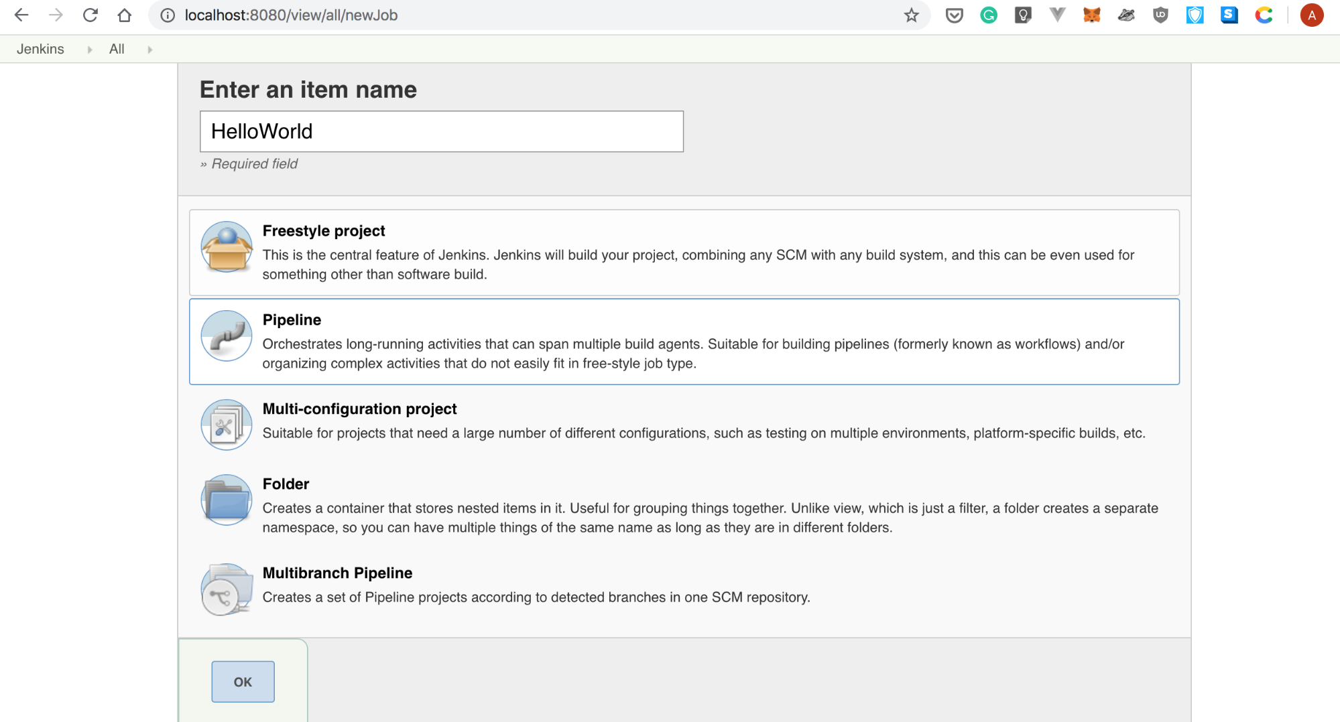Click the 'Required field' hint text

click(x=249, y=164)
